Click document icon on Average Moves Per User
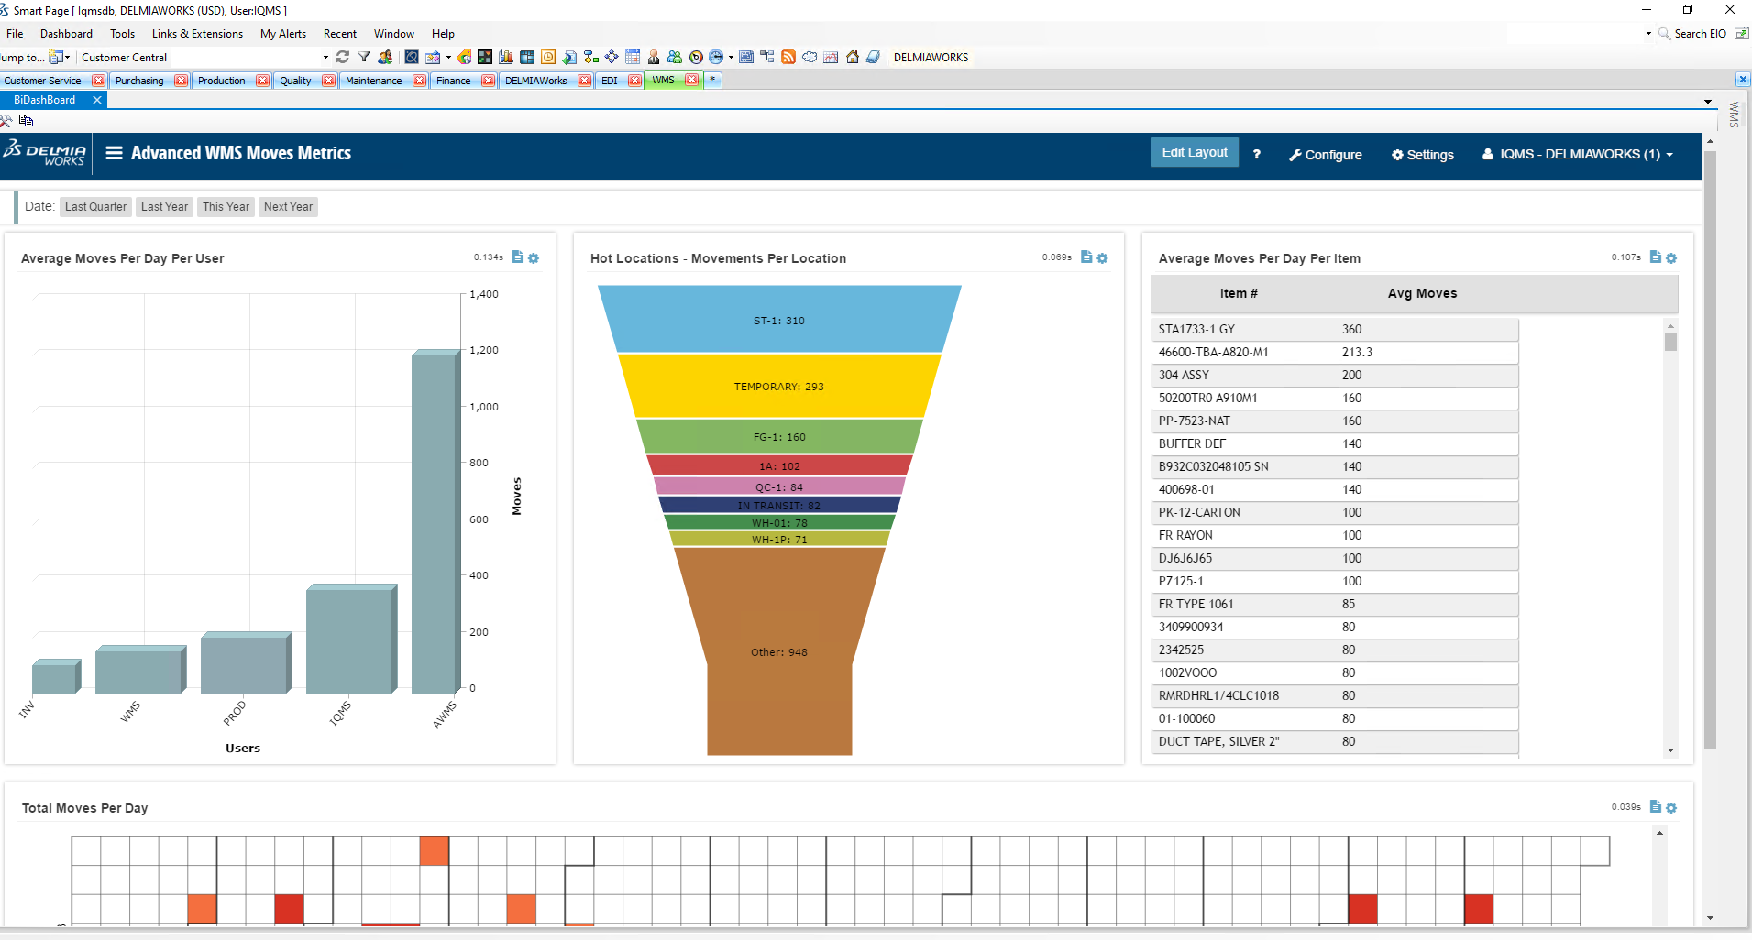This screenshot has width=1752, height=940. pyautogui.click(x=518, y=257)
